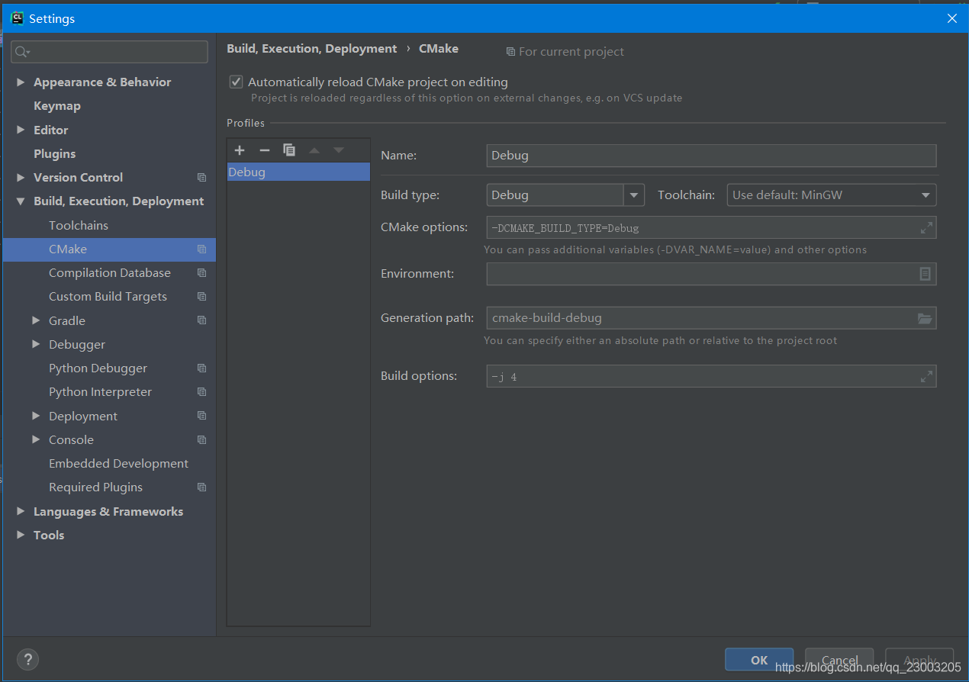Open the Build type dropdown
This screenshot has width=969, height=682.
click(x=634, y=195)
